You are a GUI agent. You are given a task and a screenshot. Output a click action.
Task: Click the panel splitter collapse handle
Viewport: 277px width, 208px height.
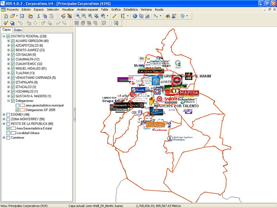pos(74,115)
